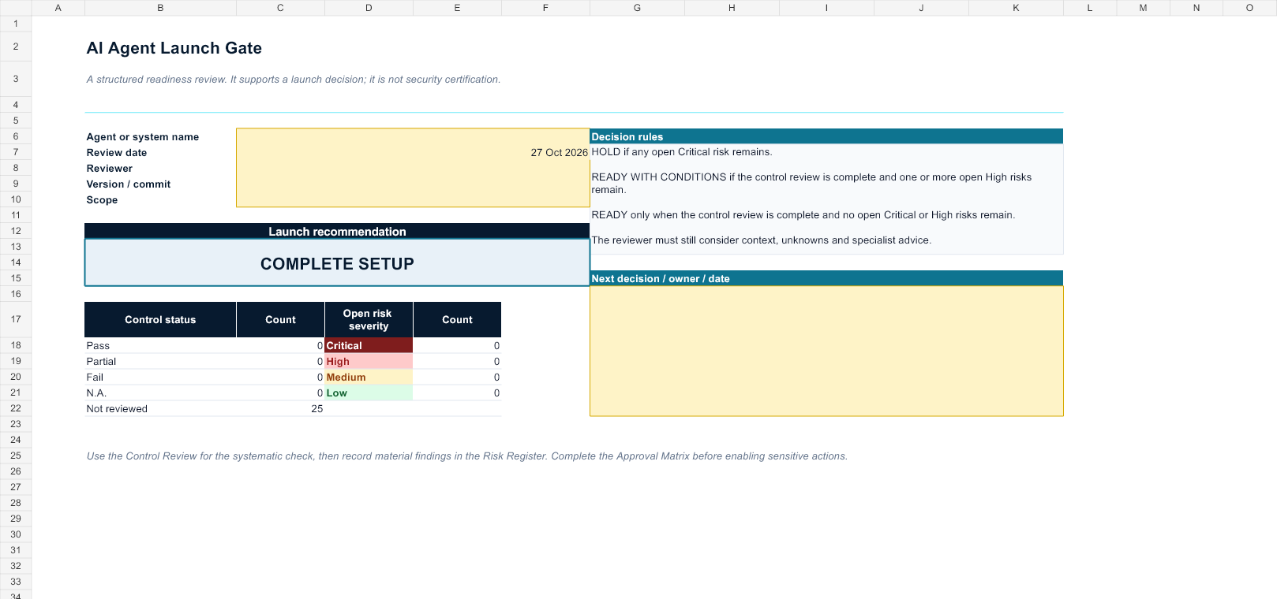Viewport: 1277px width, 599px height.
Task: Click the 'Agent or system name' label
Action: [x=143, y=137]
